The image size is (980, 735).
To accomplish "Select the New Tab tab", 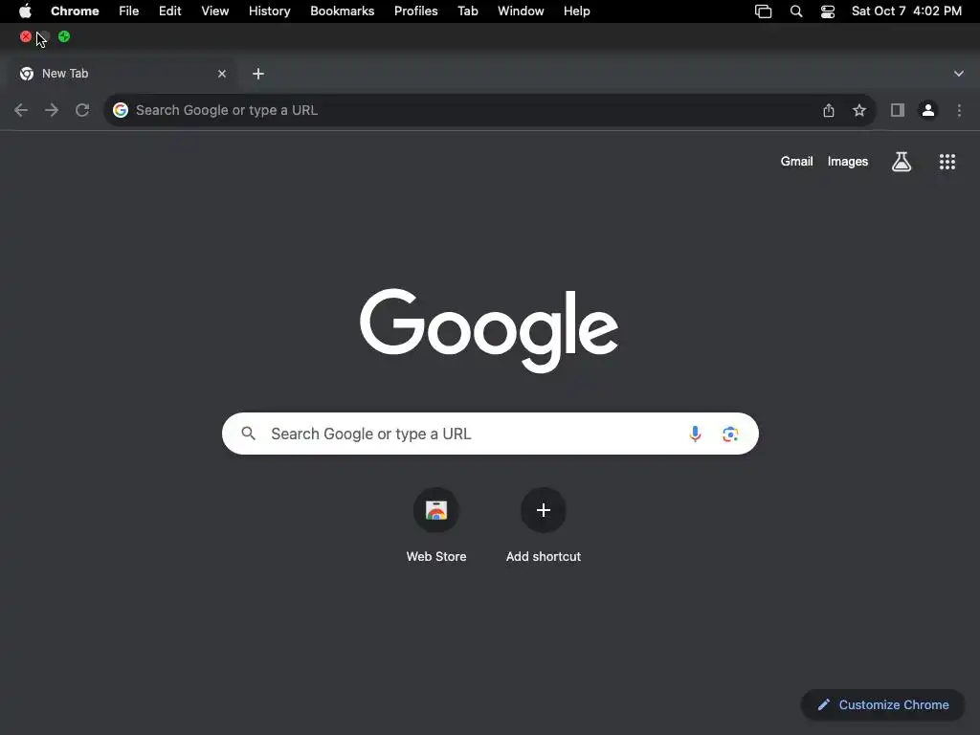I will pyautogui.click(x=122, y=74).
